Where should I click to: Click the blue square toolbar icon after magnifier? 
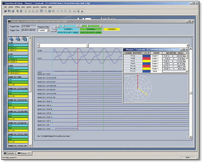pos(49,11)
